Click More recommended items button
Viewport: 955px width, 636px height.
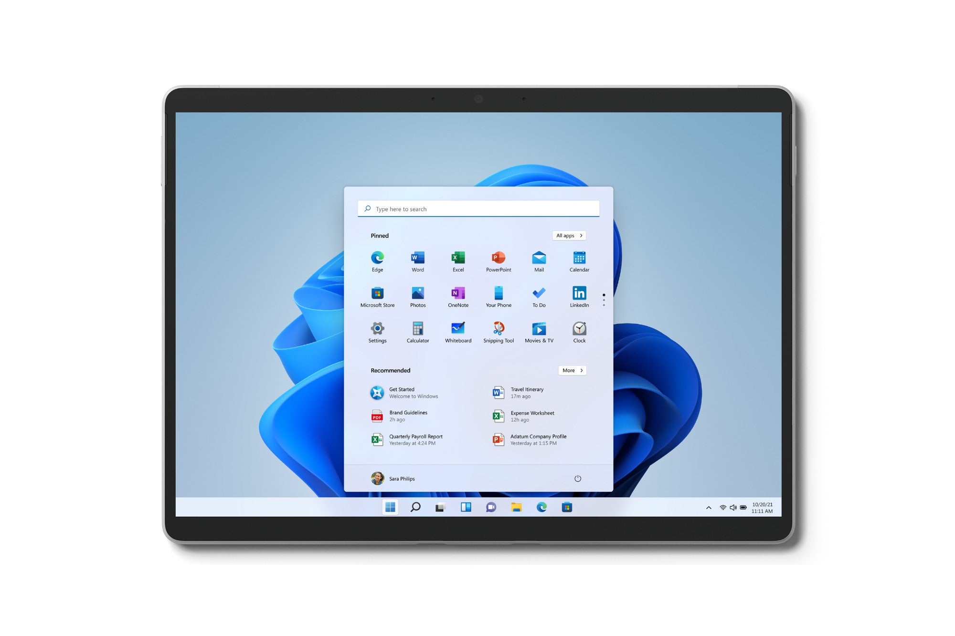tap(572, 370)
